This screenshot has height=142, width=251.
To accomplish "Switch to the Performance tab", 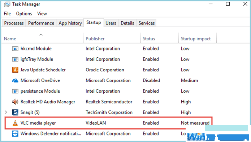I will [41, 23].
